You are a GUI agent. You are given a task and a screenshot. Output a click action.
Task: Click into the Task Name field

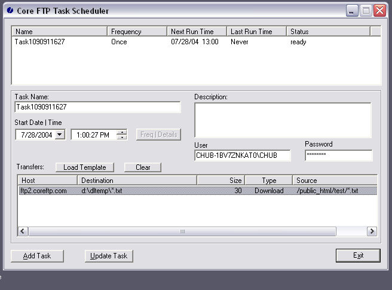97,108
